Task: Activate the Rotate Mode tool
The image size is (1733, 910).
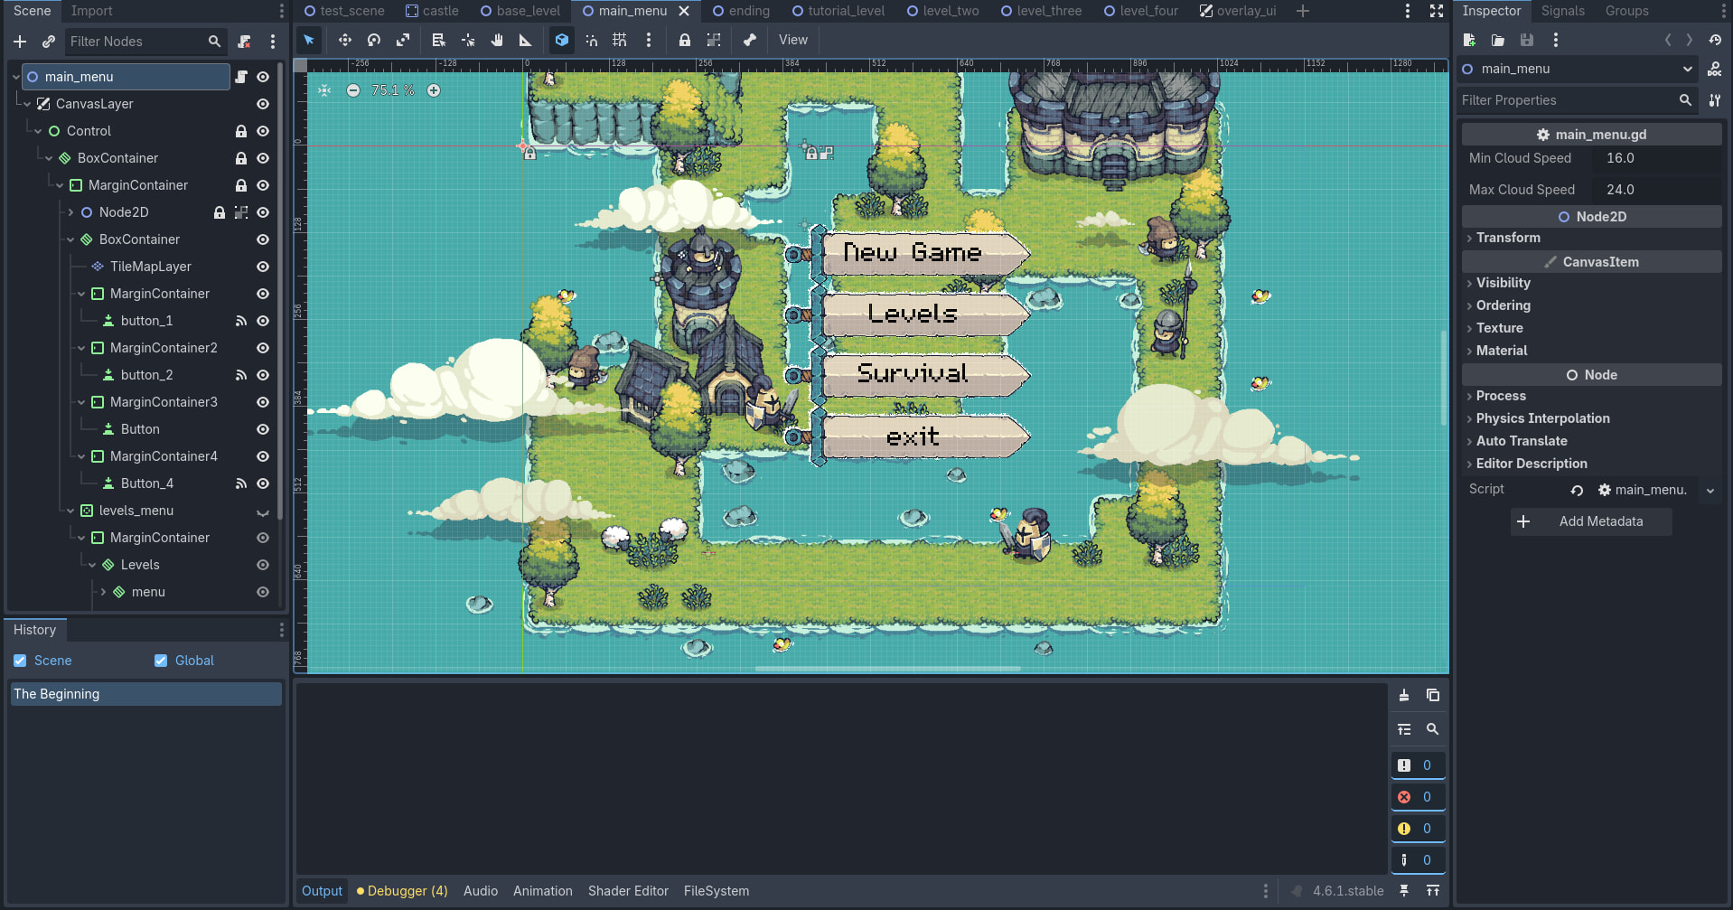Action: (374, 40)
